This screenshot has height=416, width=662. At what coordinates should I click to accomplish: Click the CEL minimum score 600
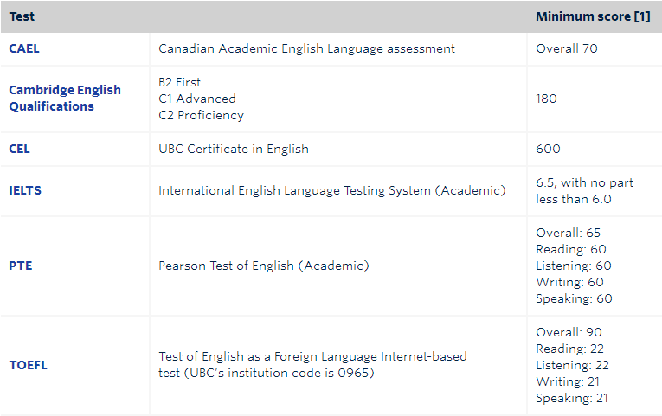point(548,149)
